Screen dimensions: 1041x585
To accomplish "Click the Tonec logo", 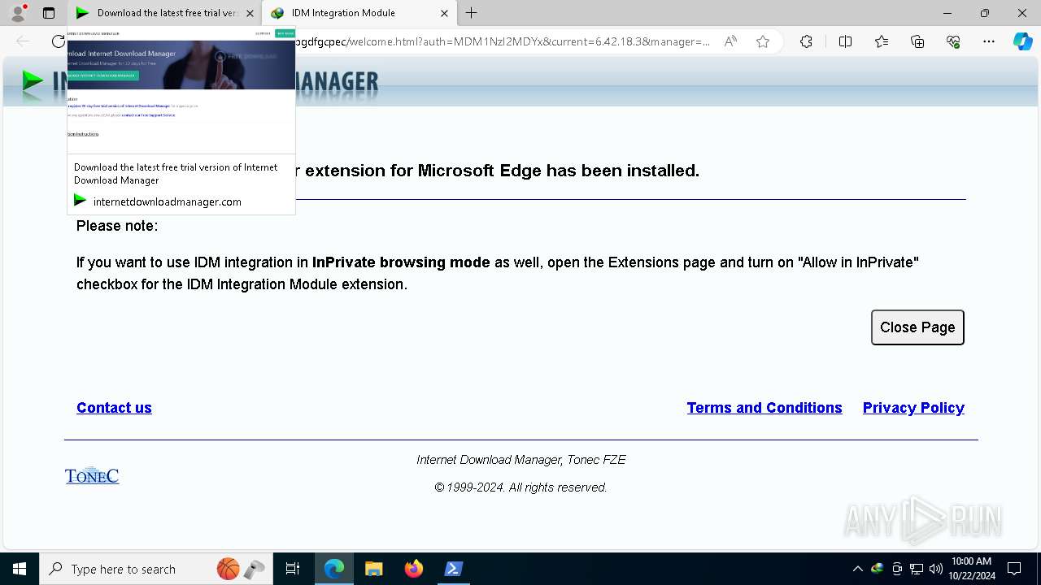I will tap(92, 475).
